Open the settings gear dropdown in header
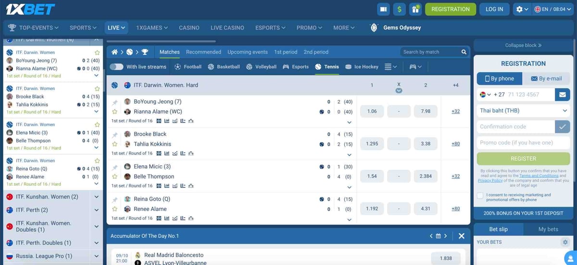The height and width of the screenshot is (265, 577). (x=522, y=9)
